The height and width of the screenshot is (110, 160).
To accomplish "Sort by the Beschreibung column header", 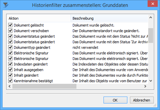I will [109, 18].
